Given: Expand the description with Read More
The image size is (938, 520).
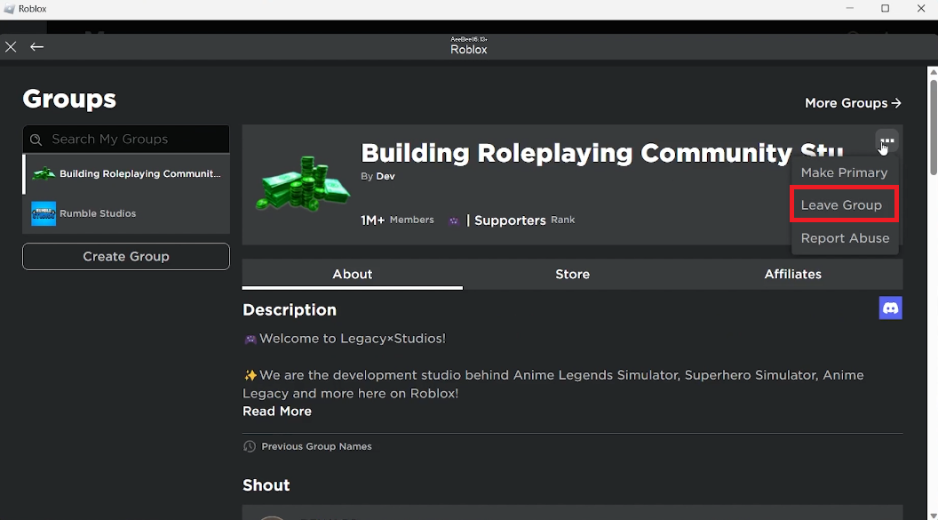Looking at the screenshot, I should [276, 411].
